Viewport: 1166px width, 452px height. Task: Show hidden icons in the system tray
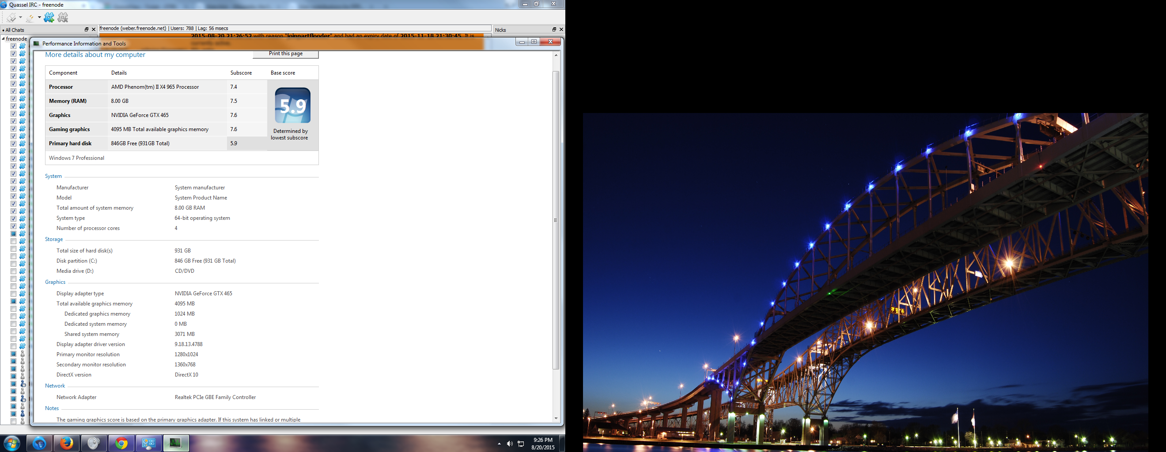(499, 444)
